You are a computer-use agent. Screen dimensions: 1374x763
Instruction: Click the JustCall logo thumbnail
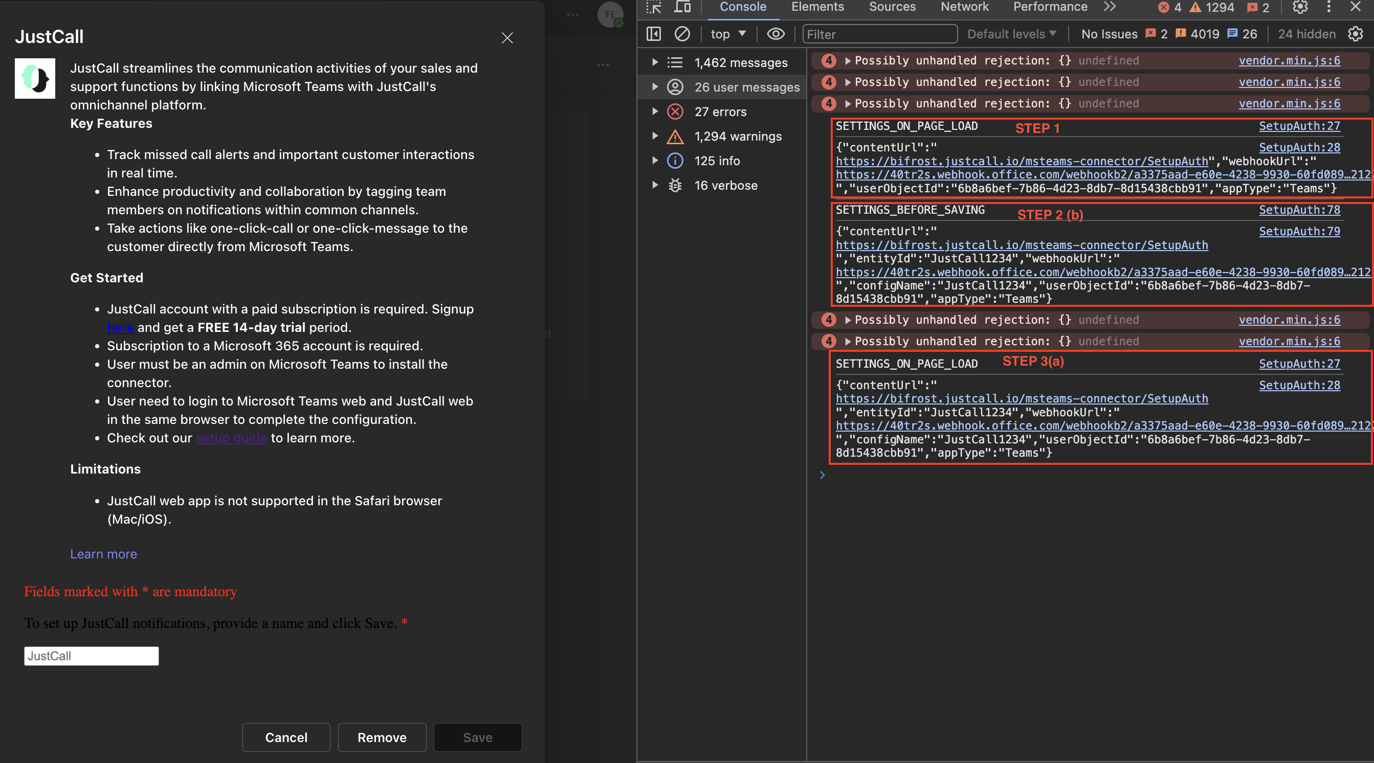pyautogui.click(x=35, y=78)
